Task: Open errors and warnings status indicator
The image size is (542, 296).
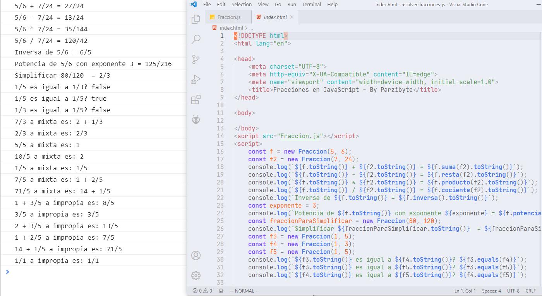Action: coord(202,291)
